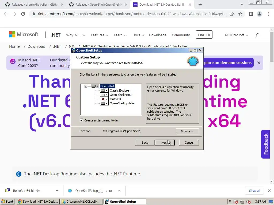Click the dotnet.microsoft.com address bar
Viewport: 274px width, 205px height.
coord(132,14)
